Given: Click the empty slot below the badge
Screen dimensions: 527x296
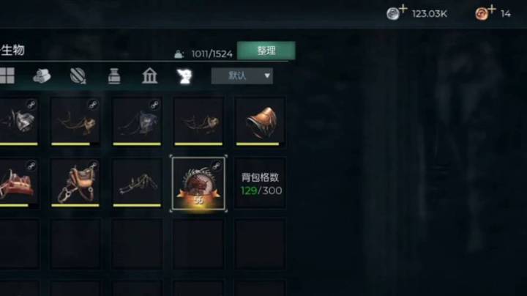Looking at the screenshot, I should point(198,245).
